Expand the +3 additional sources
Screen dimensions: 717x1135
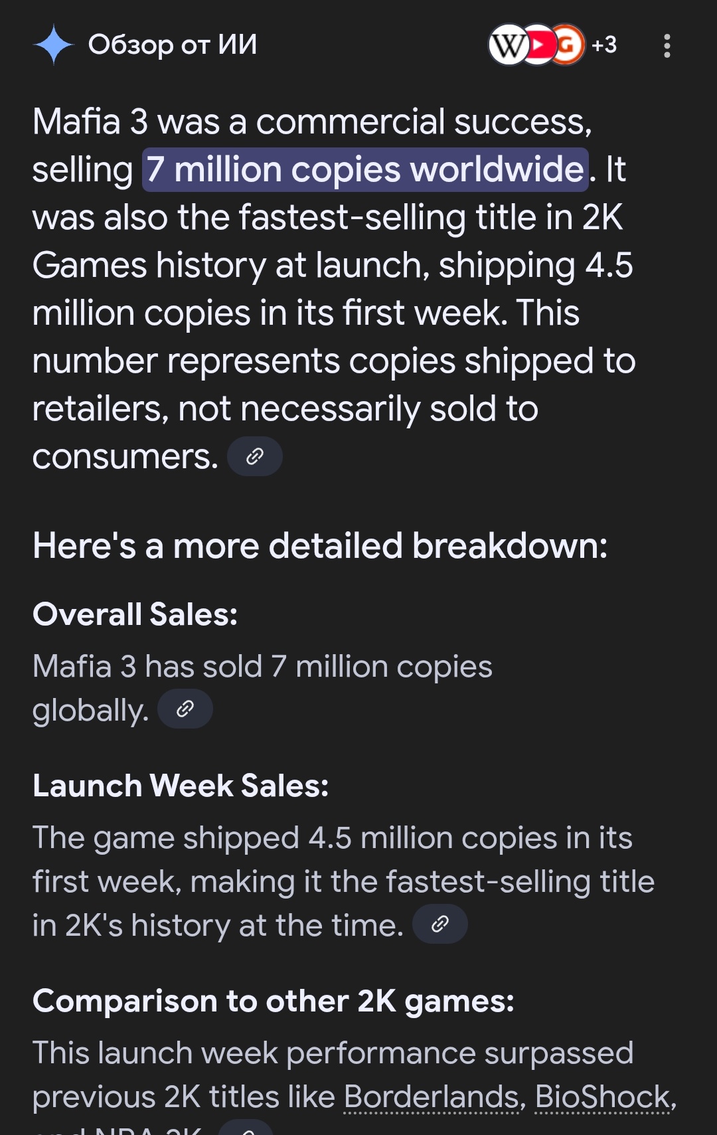click(604, 45)
